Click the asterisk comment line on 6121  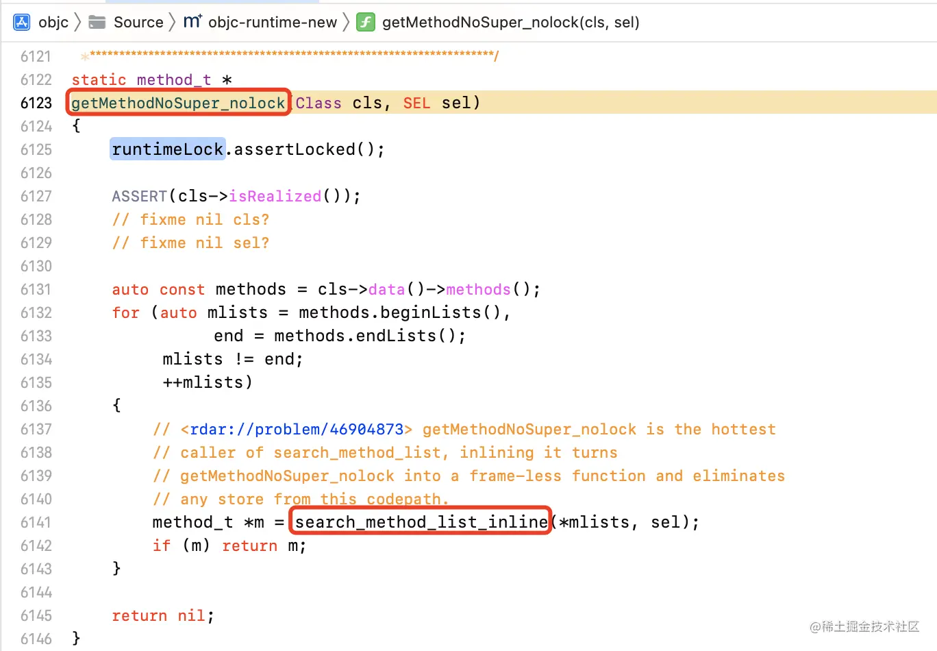290,56
